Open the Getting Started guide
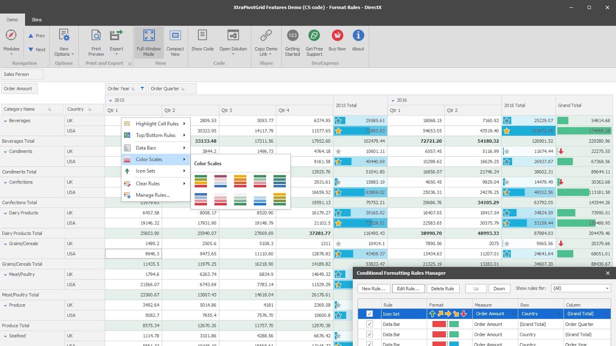This screenshot has height=346, width=616. pos(292,42)
